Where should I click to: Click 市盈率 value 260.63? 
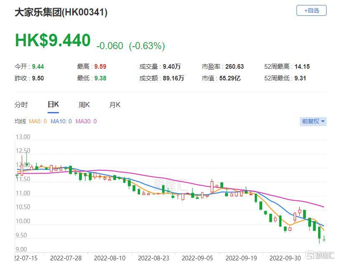pos(235,67)
